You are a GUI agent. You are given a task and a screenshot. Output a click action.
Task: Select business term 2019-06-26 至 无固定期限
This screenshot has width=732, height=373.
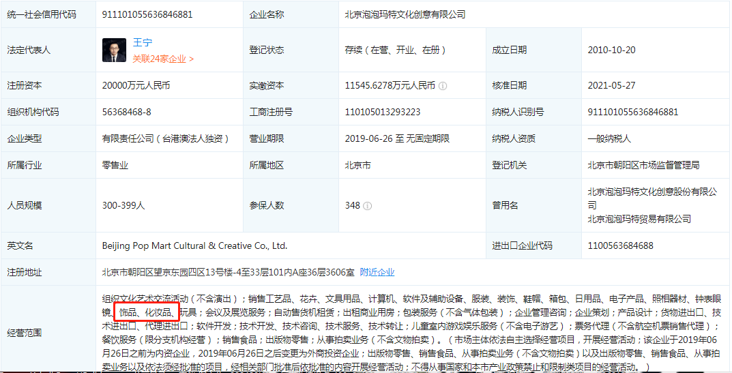[x=397, y=138]
